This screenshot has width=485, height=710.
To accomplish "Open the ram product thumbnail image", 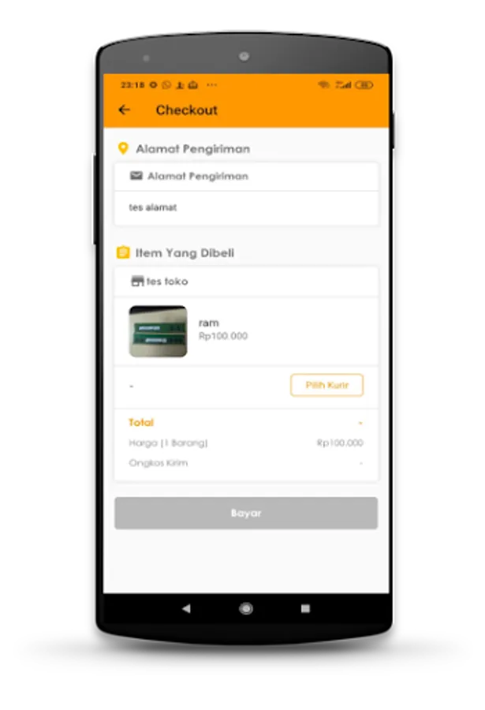I will (x=158, y=331).
